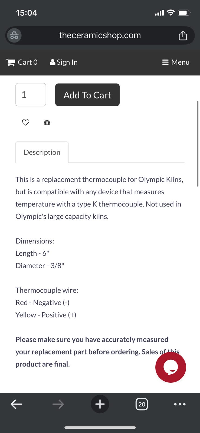Viewport: 200px width, 433px height.
Task: Open the shopping cart
Action: pyautogui.click(x=22, y=62)
